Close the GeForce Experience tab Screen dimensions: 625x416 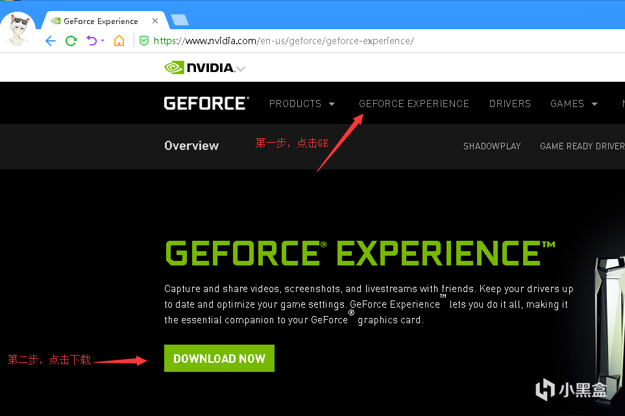click(155, 21)
